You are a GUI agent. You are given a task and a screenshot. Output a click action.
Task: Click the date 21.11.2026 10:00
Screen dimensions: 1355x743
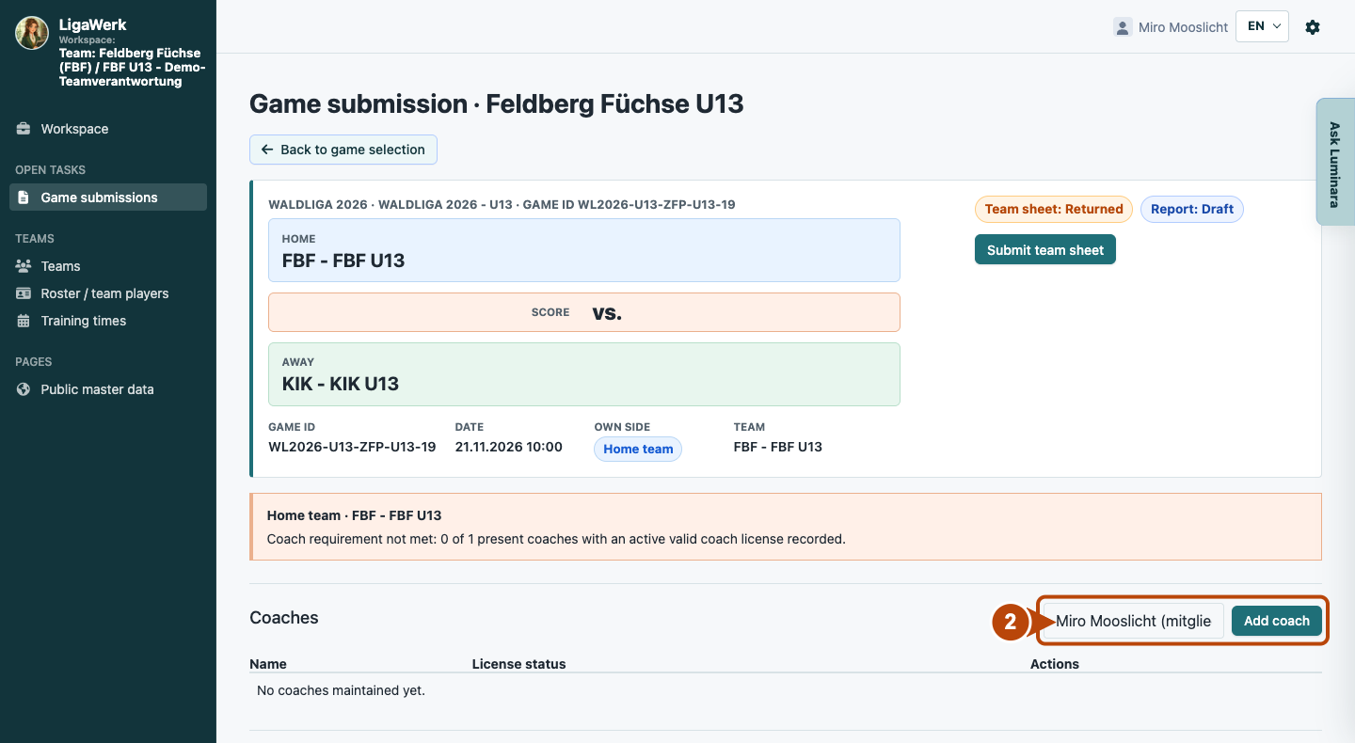[509, 447]
